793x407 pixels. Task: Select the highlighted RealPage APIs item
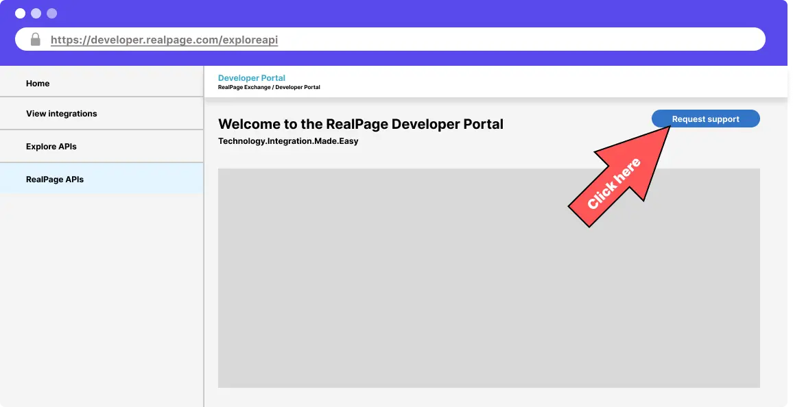(x=55, y=180)
